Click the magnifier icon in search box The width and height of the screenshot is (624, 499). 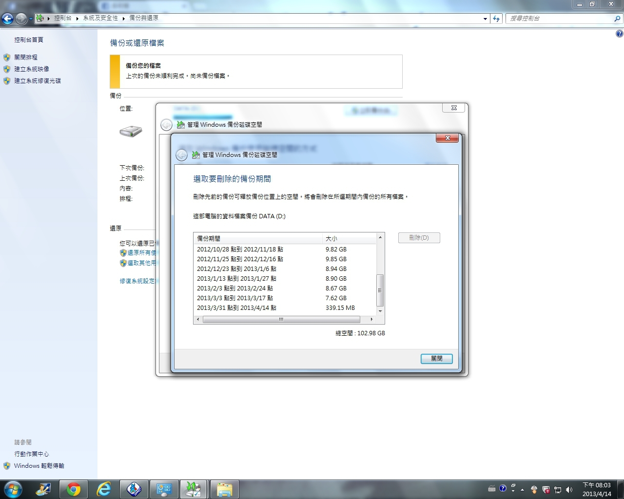(618, 19)
